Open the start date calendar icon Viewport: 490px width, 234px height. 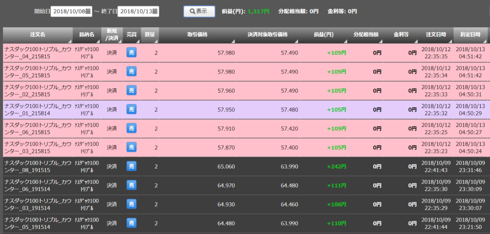tap(88, 11)
